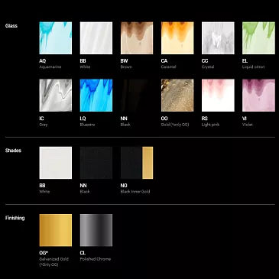Select the Galvanized Gold finishing swatch

56,230
